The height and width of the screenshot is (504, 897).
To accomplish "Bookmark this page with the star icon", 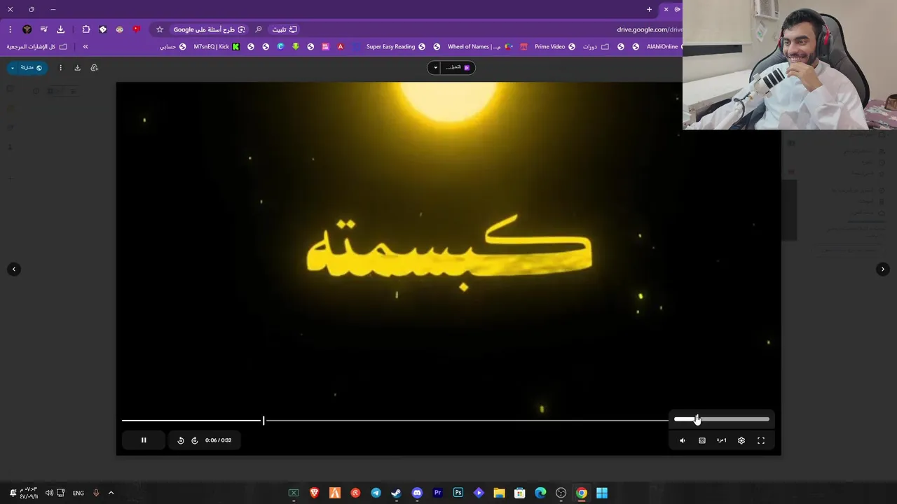I will (x=160, y=29).
